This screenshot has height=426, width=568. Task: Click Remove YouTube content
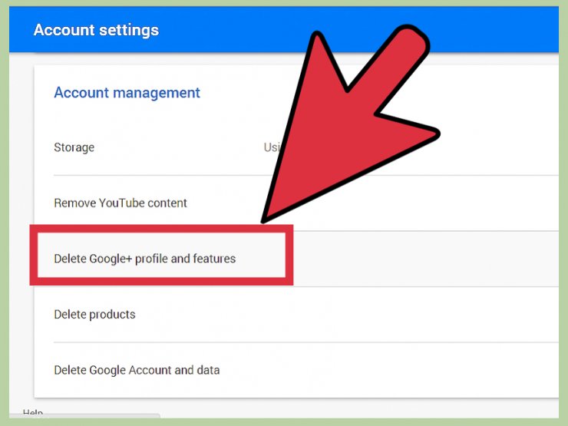pyautogui.click(x=121, y=203)
